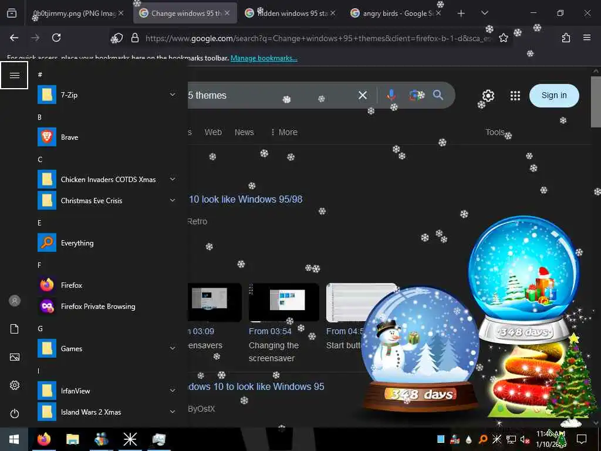
Task: Open File Explorer from the taskbar
Action: [72, 439]
